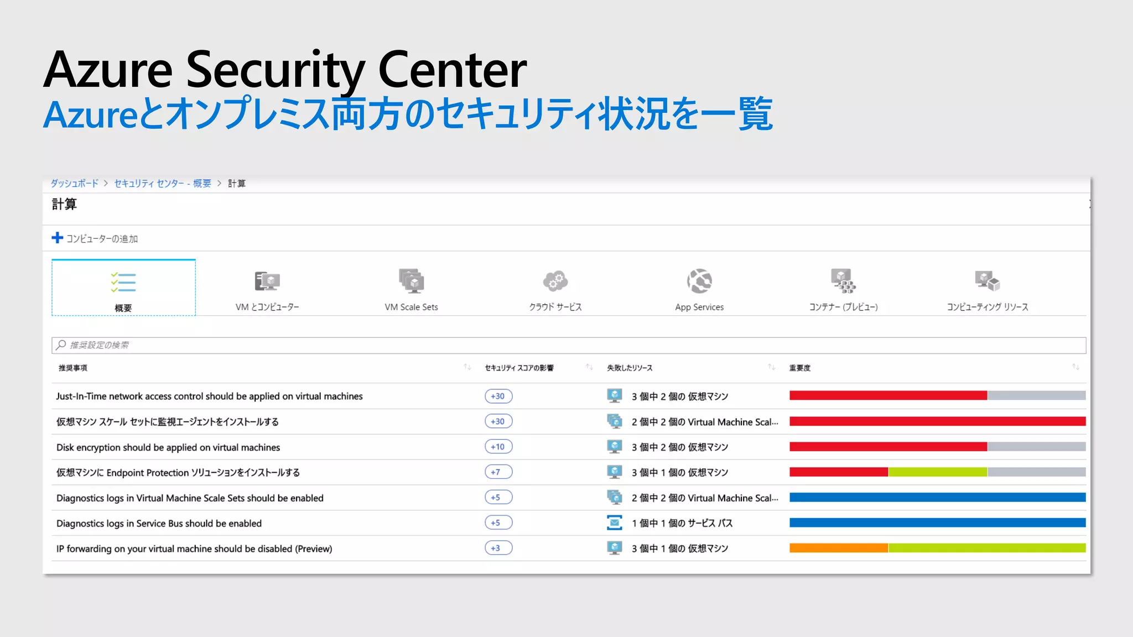Sort by 失敗したリソース column arrows
Viewport: 1133px width, 637px height.
pyautogui.click(x=772, y=367)
